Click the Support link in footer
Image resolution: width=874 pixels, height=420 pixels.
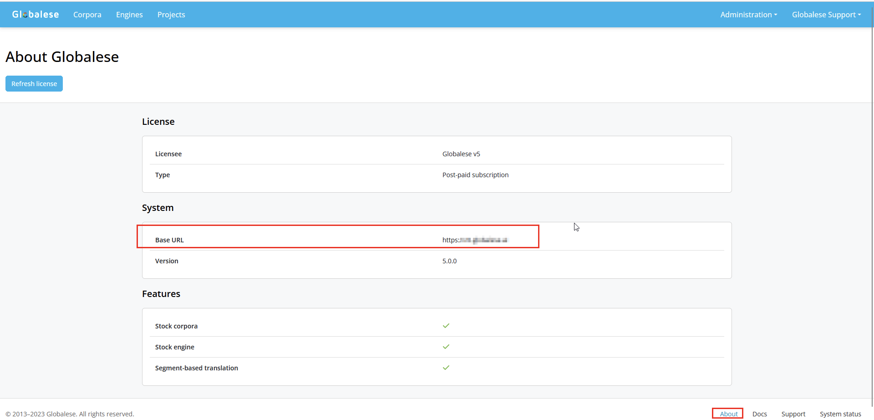[x=793, y=414]
